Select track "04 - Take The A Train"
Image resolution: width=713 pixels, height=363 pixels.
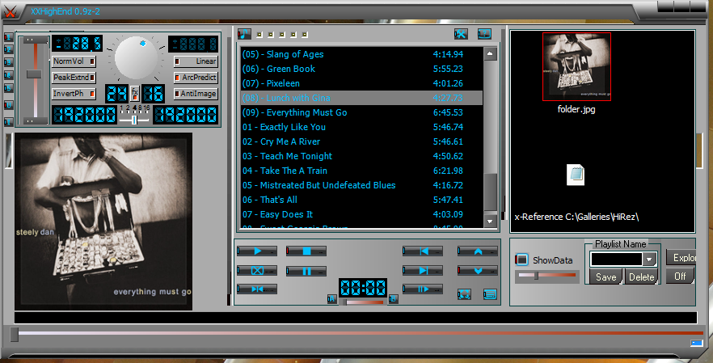(x=361, y=171)
